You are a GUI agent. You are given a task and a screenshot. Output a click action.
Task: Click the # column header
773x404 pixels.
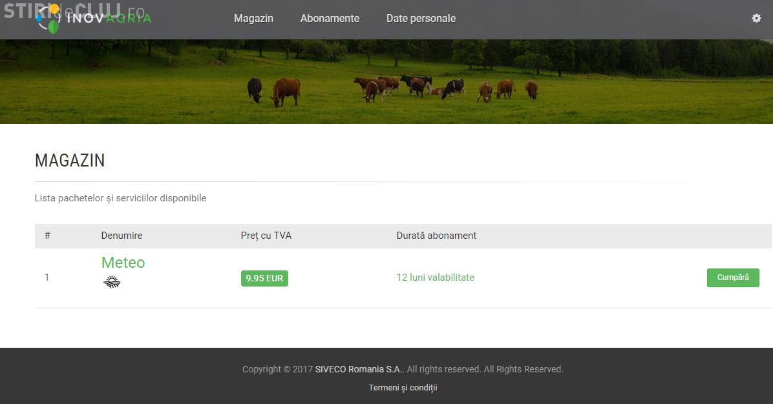47,236
